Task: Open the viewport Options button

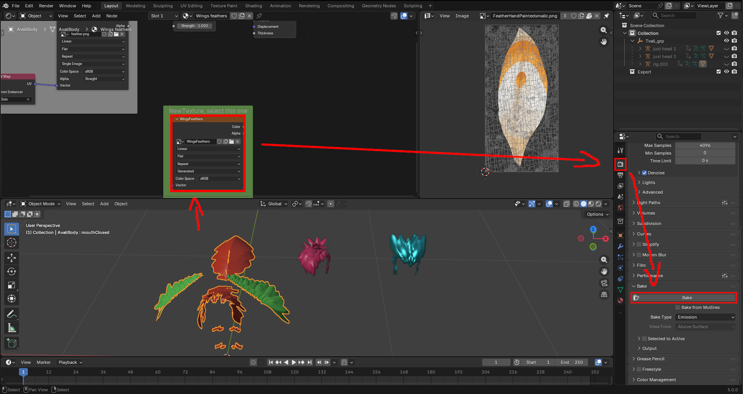Action: [597, 214]
